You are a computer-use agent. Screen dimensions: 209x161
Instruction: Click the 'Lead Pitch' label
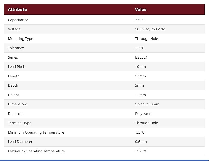(x=16, y=67)
